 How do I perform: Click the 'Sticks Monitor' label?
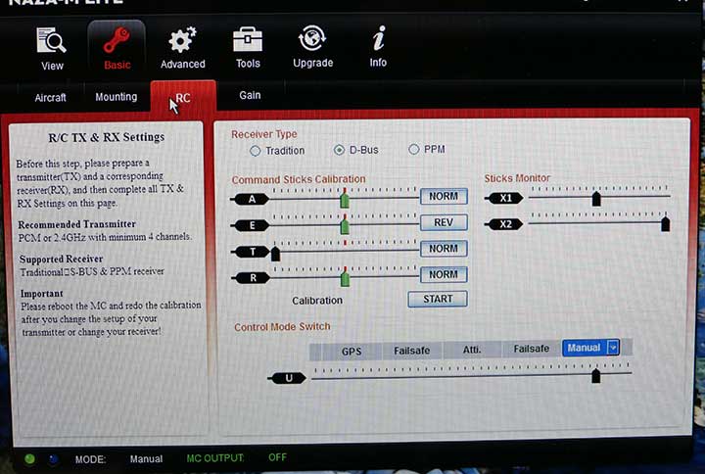click(x=517, y=178)
